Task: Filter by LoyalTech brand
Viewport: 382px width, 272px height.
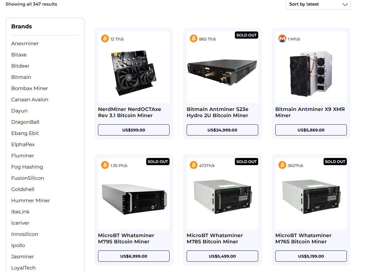Action: (x=23, y=268)
